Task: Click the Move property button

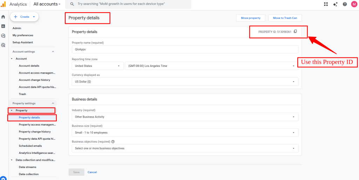Action: (250, 18)
